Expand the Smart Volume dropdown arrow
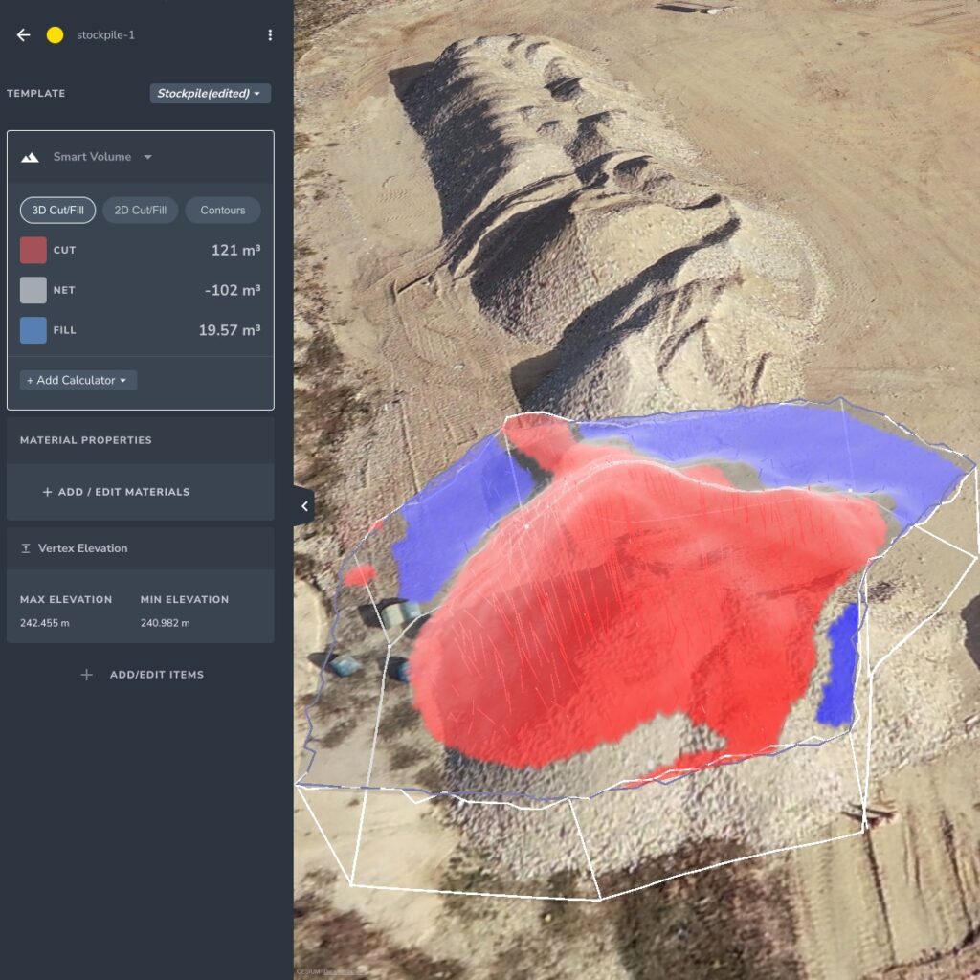The height and width of the screenshot is (980, 980). tap(147, 157)
